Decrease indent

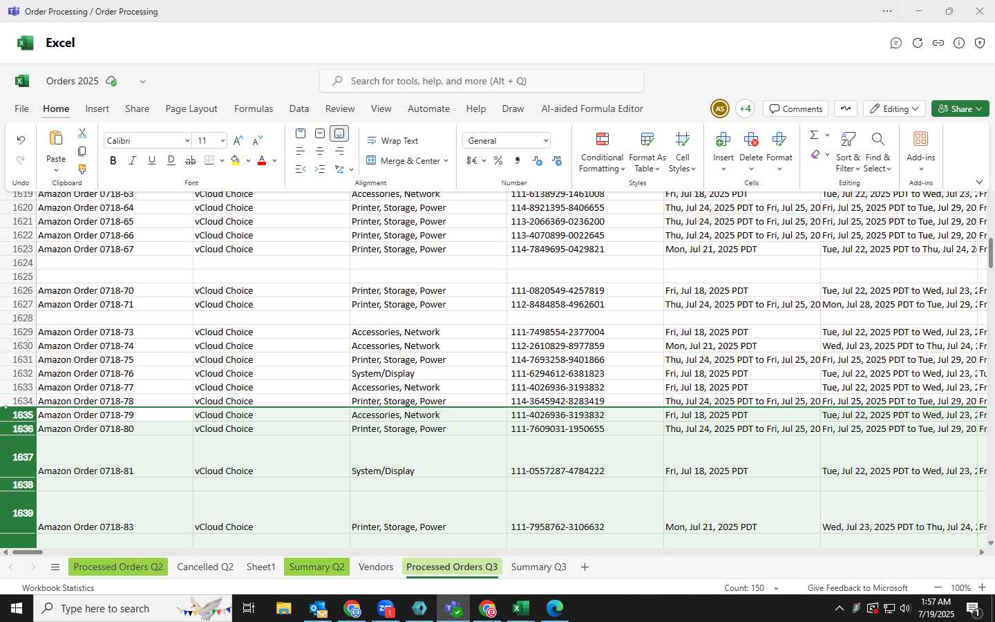click(x=301, y=169)
